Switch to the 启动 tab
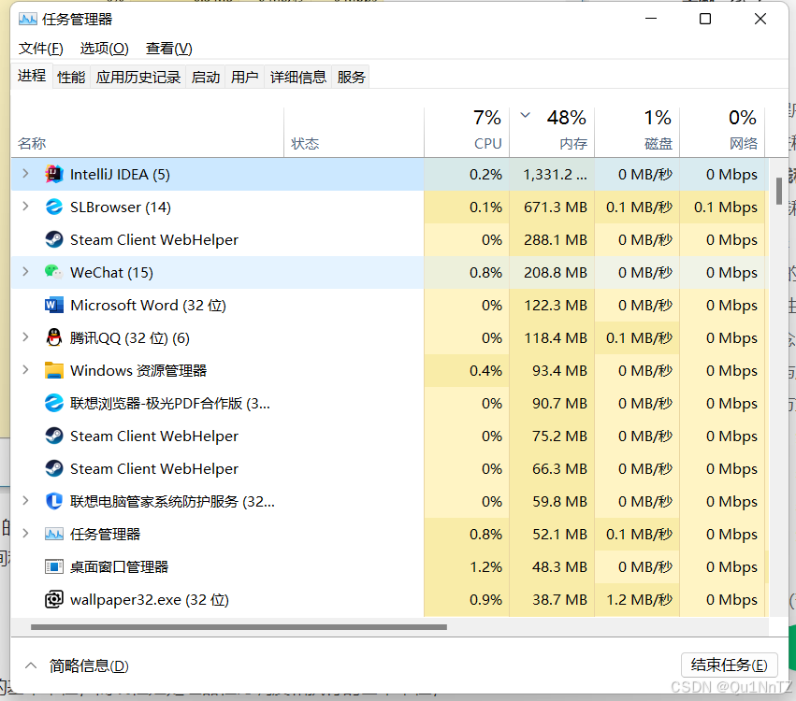The height and width of the screenshot is (701, 796). [x=206, y=77]
